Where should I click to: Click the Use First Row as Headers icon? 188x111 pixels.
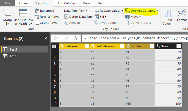(x=23, y=13)
